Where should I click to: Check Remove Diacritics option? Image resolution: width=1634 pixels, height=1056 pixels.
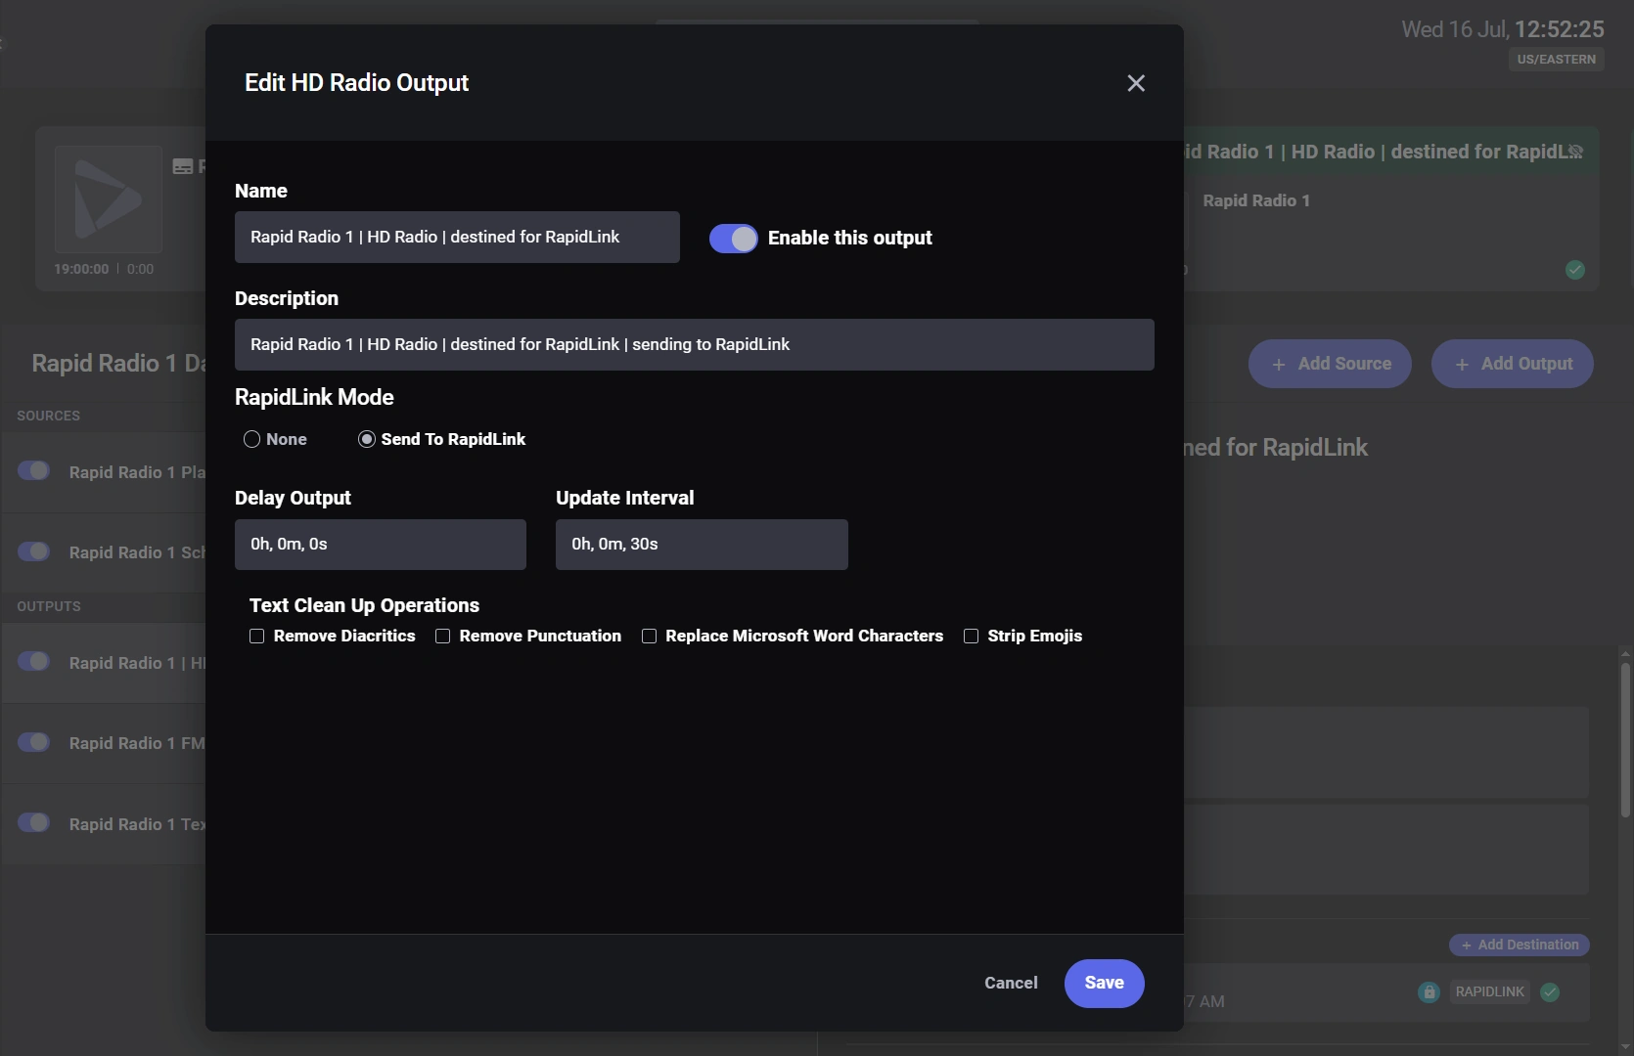click(257, 637)
